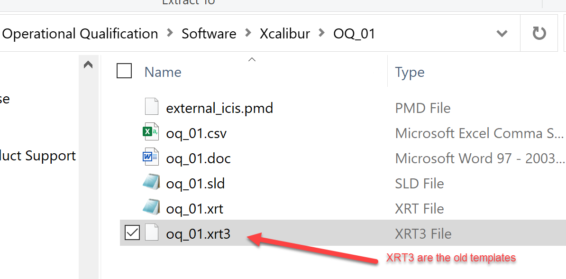Screen dimensions: 566x279
Task: Click the notepad icon for oq_01.sld
Action: pyautogui.click(x=151, y=183)
